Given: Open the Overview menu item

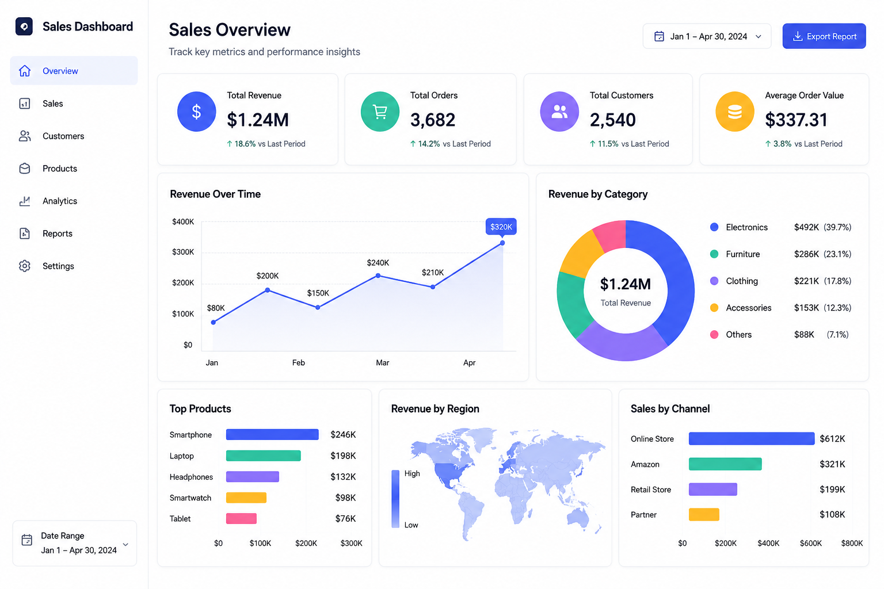Looking at the screenshot, I should 74,71.
